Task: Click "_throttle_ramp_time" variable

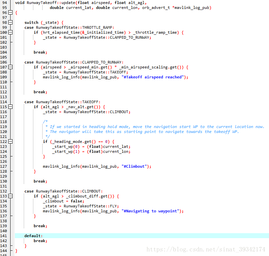Action: pos(155,32)
